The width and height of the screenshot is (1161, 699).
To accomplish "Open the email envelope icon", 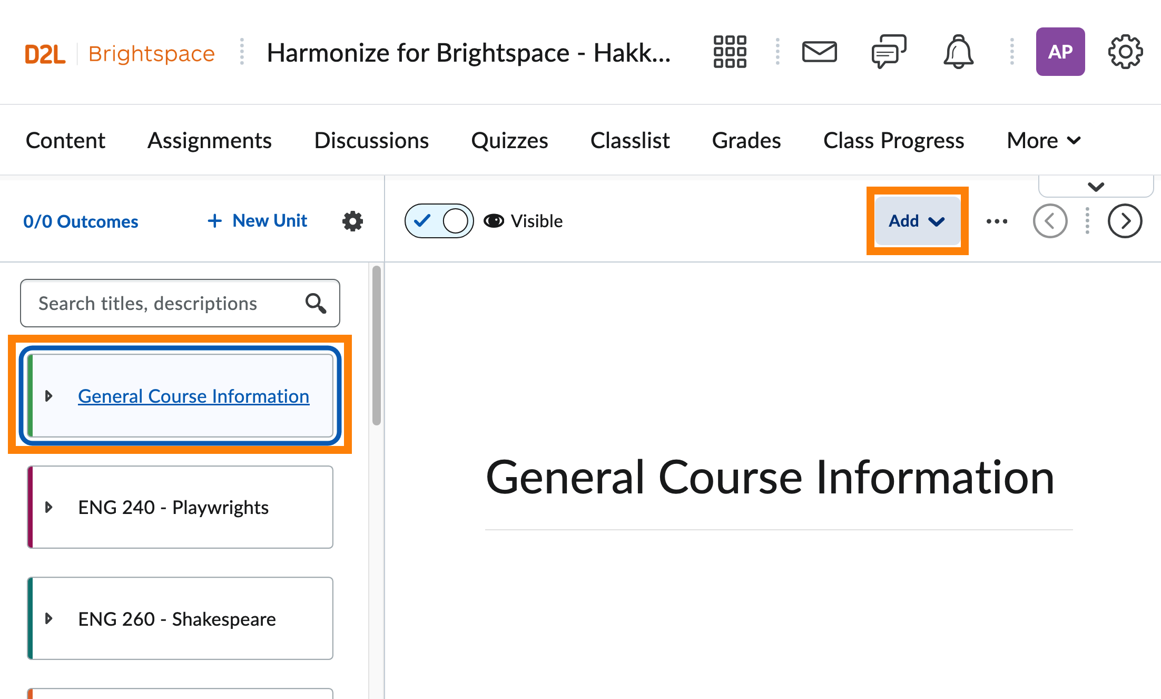I will [x=820, y=52].
